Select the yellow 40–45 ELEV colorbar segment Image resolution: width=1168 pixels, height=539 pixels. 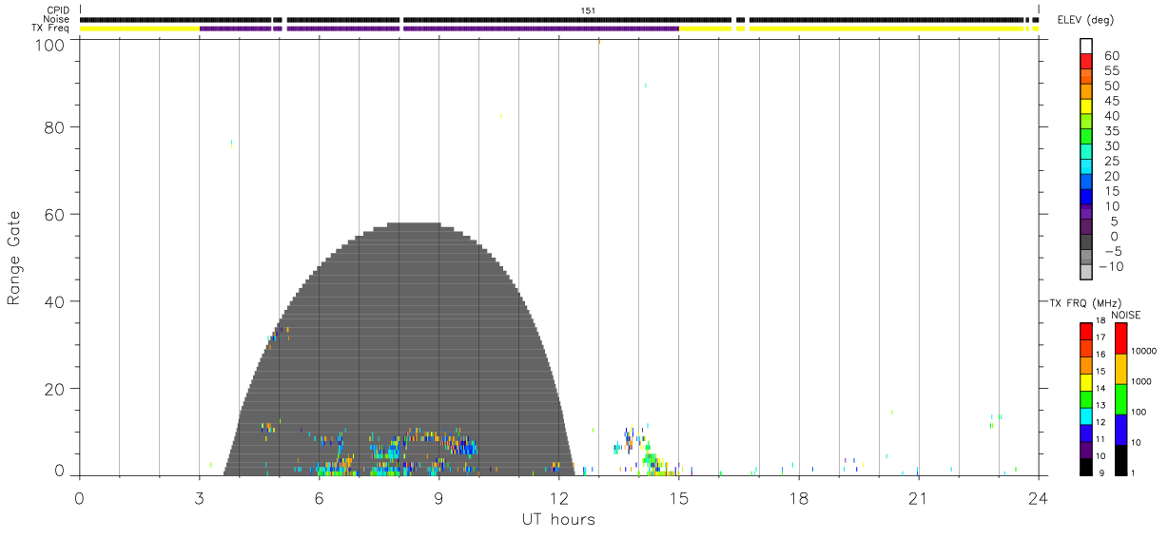point(1085,106)
